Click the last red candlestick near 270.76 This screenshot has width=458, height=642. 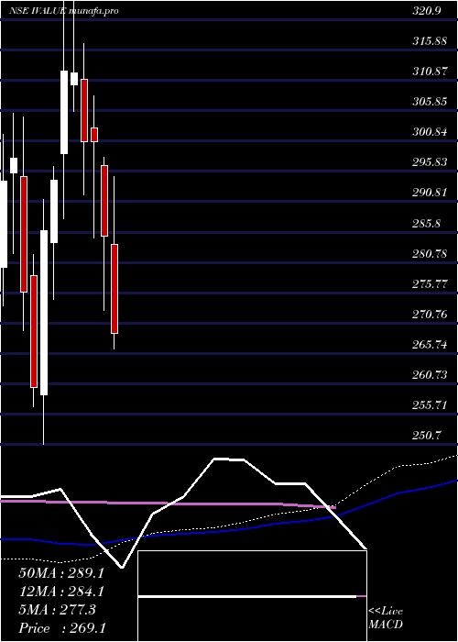click(114, 289)
